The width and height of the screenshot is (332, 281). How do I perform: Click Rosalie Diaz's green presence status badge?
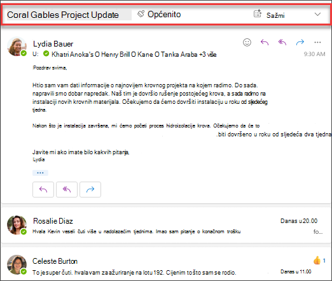coord(24,232)
